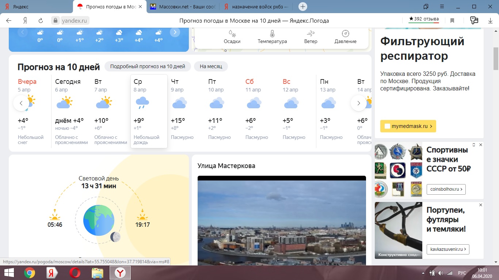This screenshot has width=499, height=280.
Task: Open the tabs panel icon in title bar
Action: [426, 7]
